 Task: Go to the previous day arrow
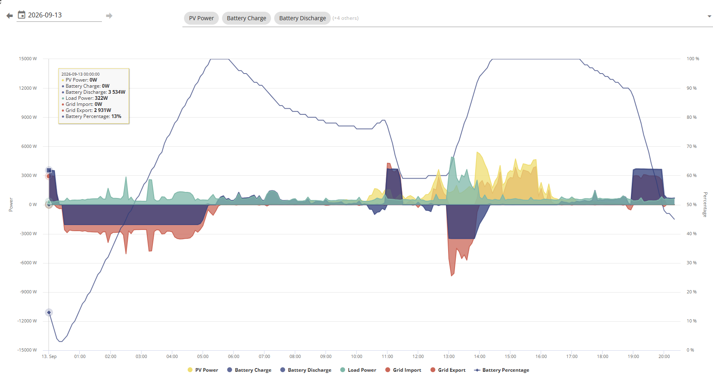[x=10, y=16]
